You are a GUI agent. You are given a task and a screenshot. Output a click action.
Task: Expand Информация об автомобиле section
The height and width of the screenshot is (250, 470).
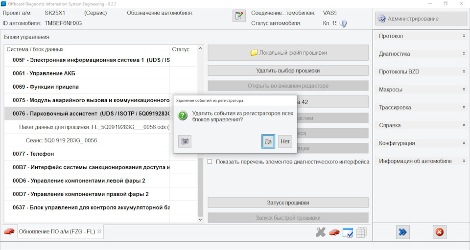(x=421, y=161)
